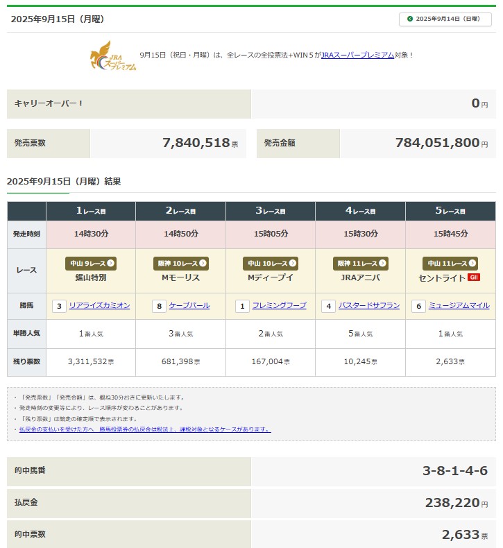
Task: Click horse number 8 box in race 2
Action: coord(159,306)
